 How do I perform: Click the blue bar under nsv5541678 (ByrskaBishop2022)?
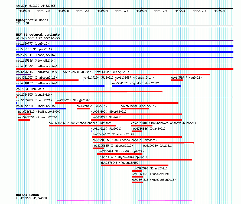click(x=146, y=86)
